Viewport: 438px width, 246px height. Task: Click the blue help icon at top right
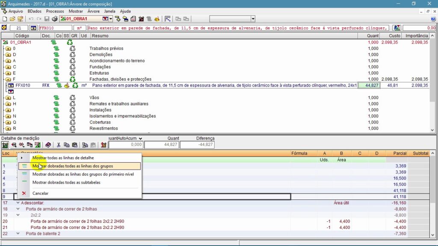(x=433, y=19)
